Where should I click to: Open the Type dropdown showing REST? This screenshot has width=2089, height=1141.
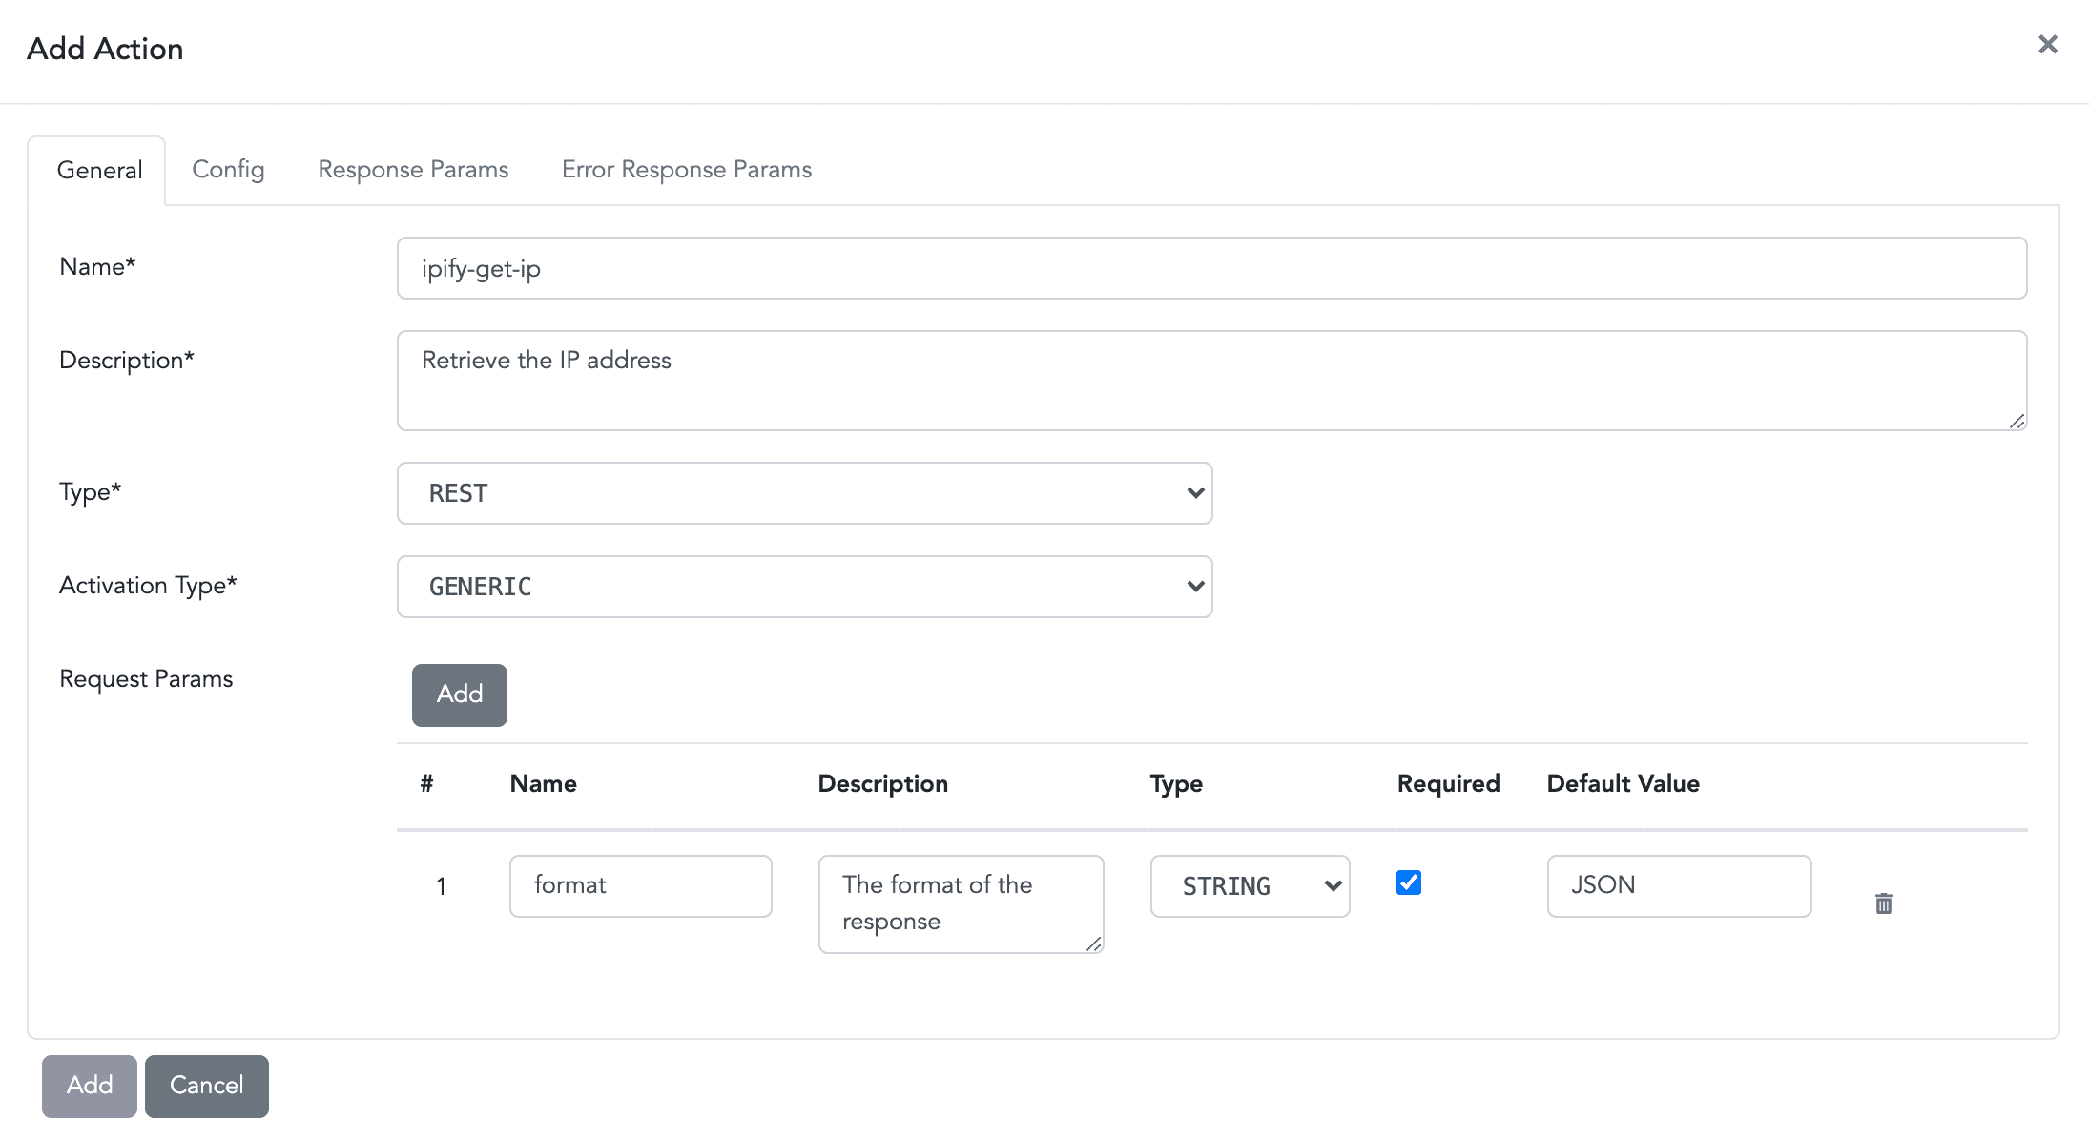point(804,492)
